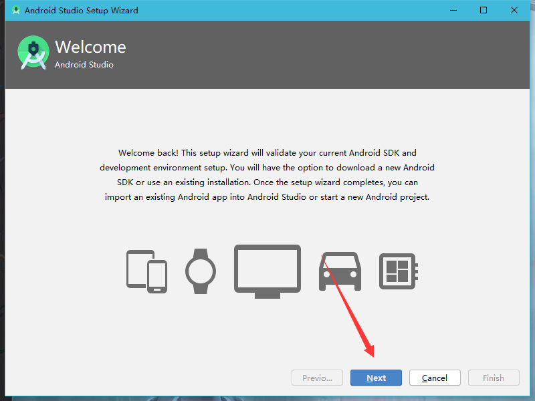Click the phone and tablet device icon
535x401 pixels.
click(x=146, y=271)
